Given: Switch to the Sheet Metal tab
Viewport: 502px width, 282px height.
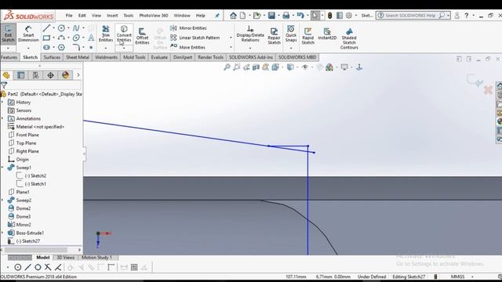Looking at the screenshot, I should point(78,57).
